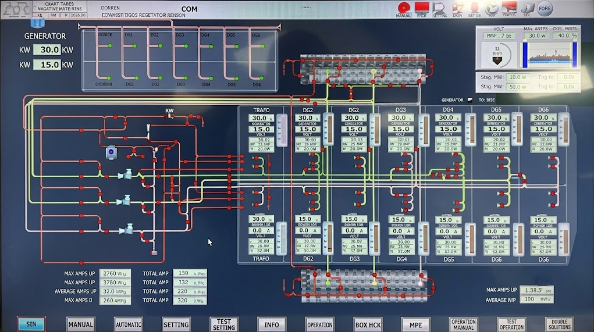This screenshot has width=594, height=332.
Task: Click the TRAFO panel upper pink level bar
Action: point(282,131)
